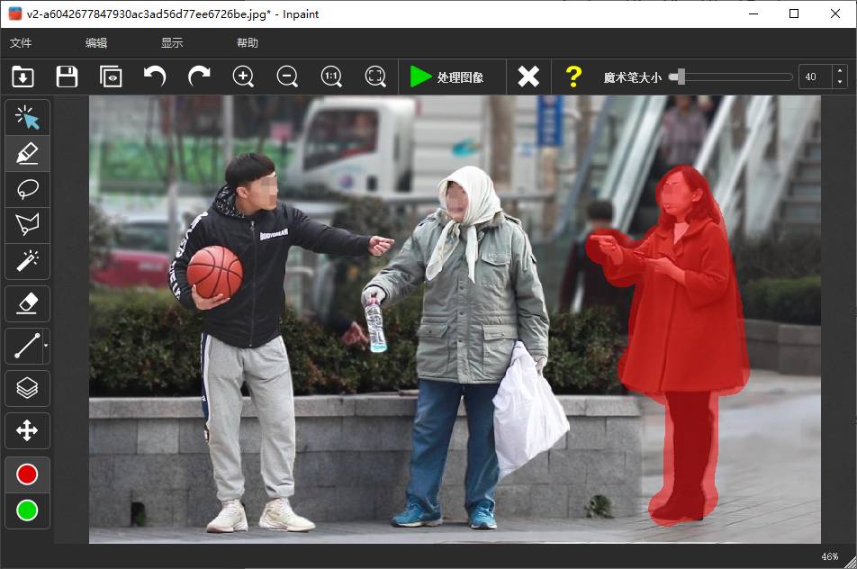Toggle the original image preview eye icon
857x569 pixels.
pos(111,77)
